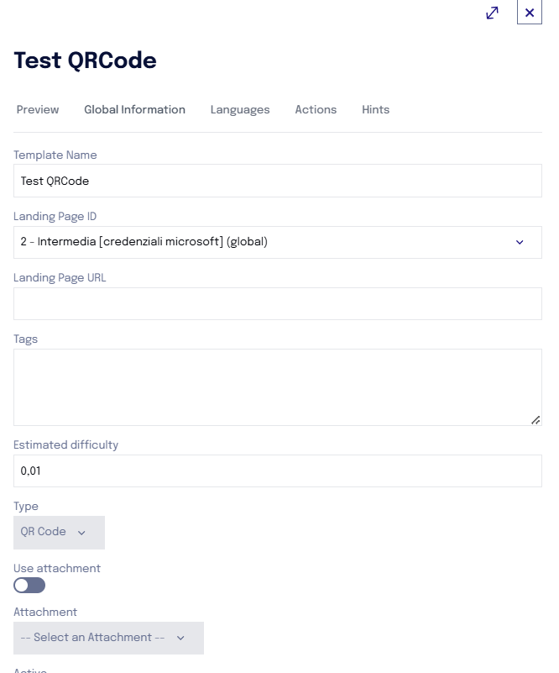Edit the Estimated difficulty field
This screenshot has height=673, width=559.
pos(278,471)
